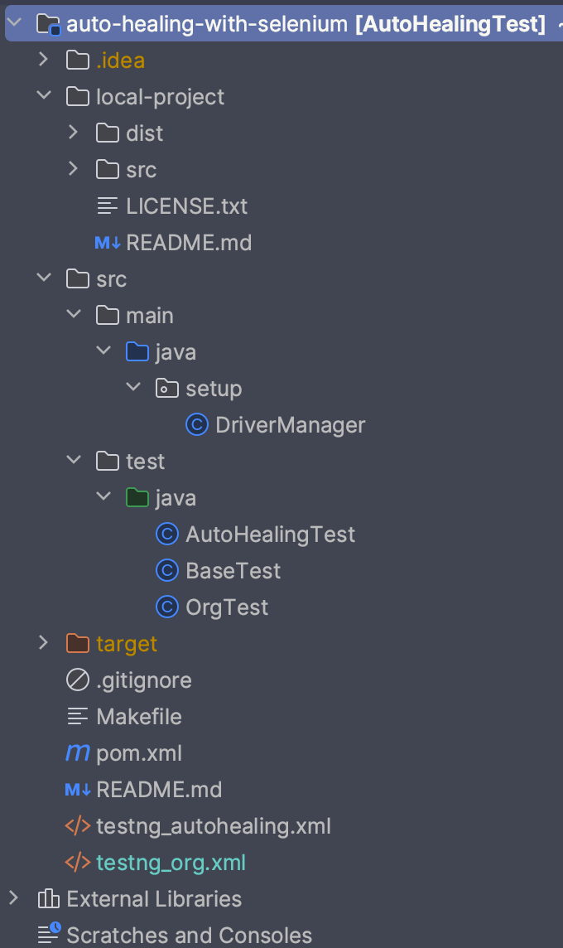Click the OrgTest class icon
The width and height of the screenshot is (563, 948).
pos(167,607)
